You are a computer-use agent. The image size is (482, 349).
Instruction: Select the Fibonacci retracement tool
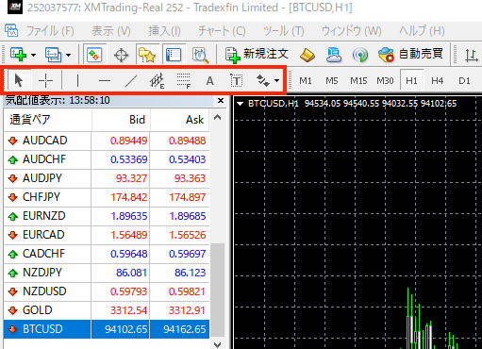[x=183, y=81]
